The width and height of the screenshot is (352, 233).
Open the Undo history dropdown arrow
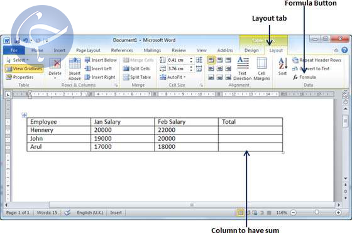[x=31, y=41]
